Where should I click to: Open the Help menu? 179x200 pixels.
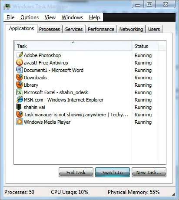pos(94,17)
